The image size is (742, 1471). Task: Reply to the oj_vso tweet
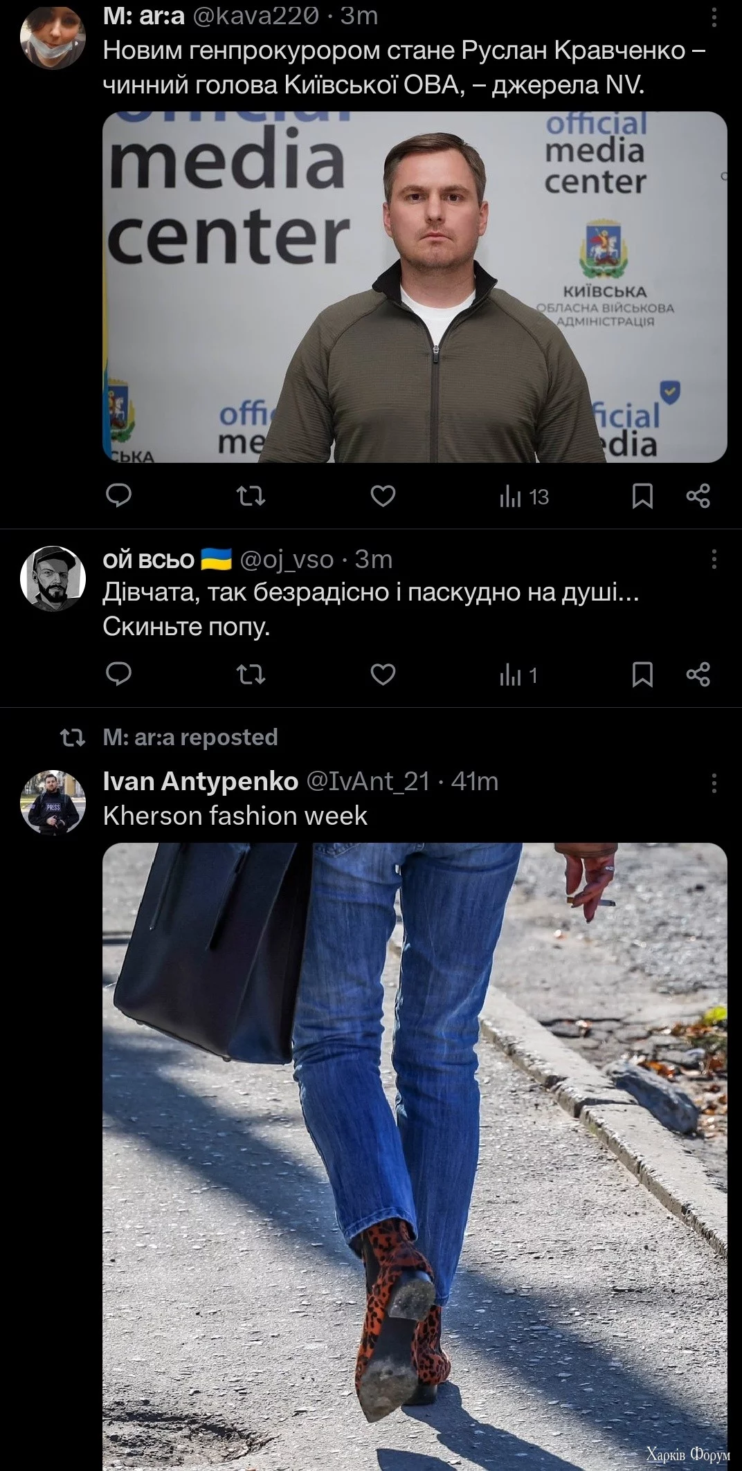(x=120, y=674)
